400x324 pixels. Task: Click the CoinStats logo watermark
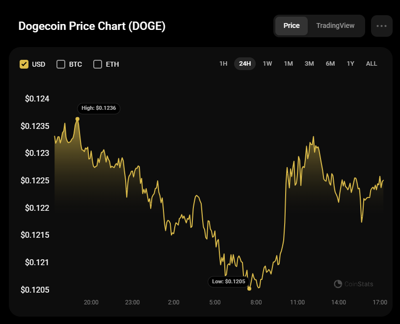353,284
